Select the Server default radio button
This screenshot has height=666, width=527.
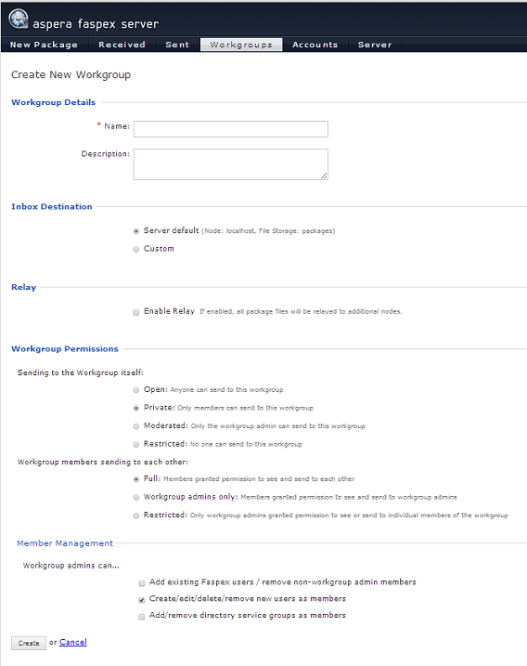coord(136,231)
